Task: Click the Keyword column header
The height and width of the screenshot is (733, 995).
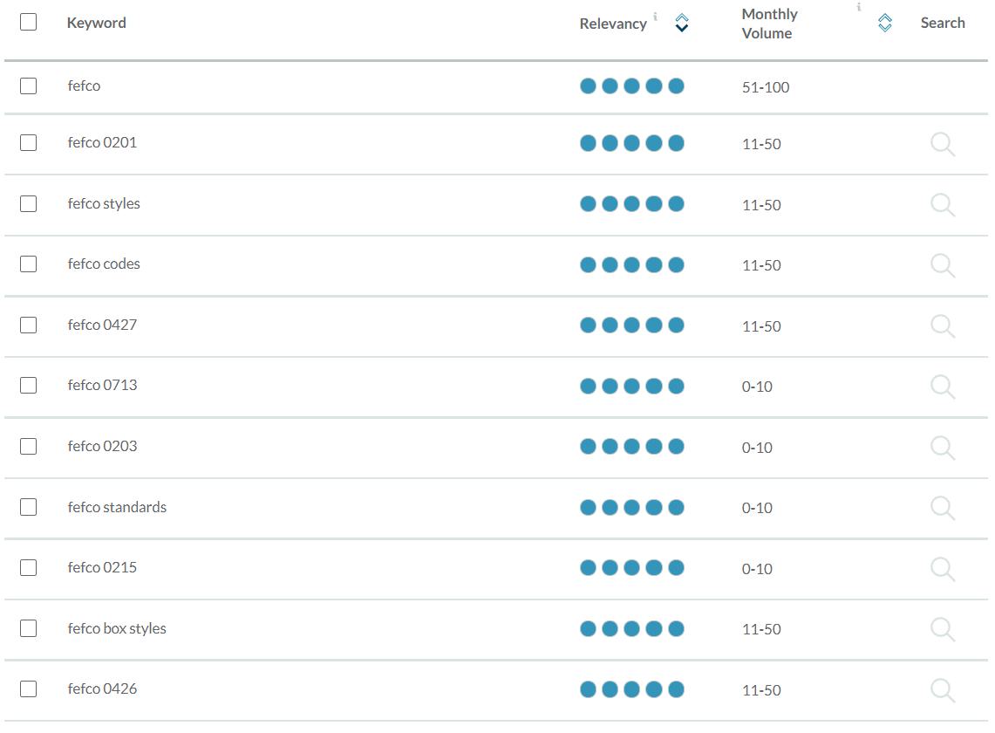Action: [97, 23]
